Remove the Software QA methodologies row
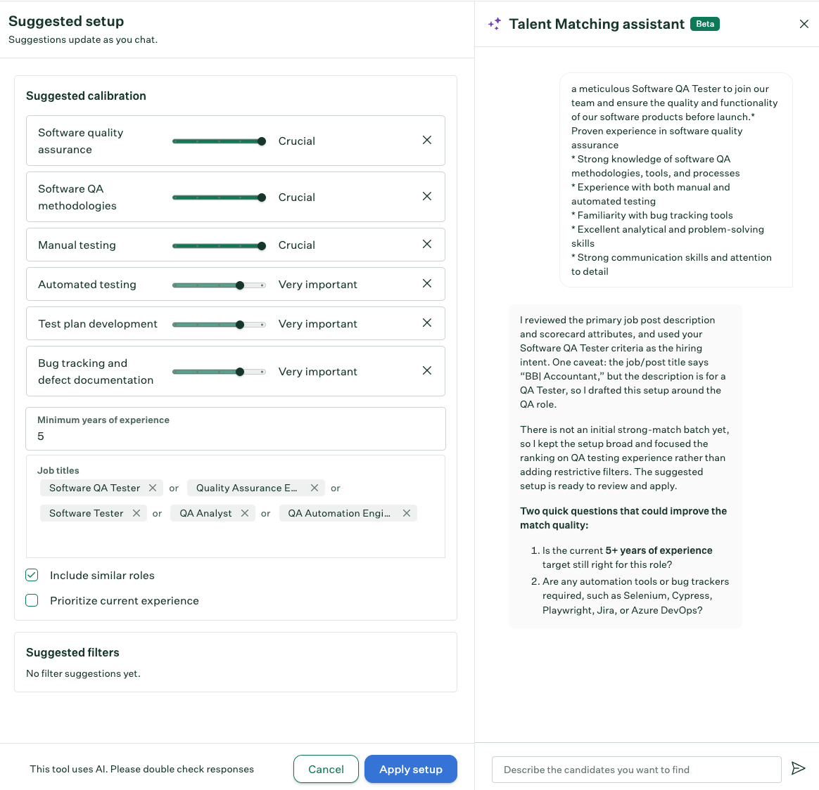The height and width of the screenshot is (790, 819). point(426,196)
